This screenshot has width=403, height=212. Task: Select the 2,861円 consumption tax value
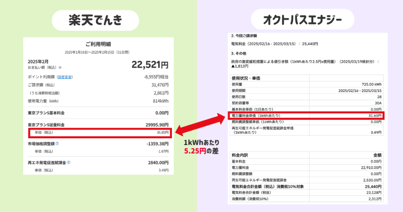(161, 93)
